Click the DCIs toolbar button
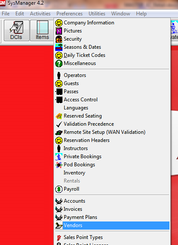178x245 pixels. pyautogui.click(x=16, y=30)
